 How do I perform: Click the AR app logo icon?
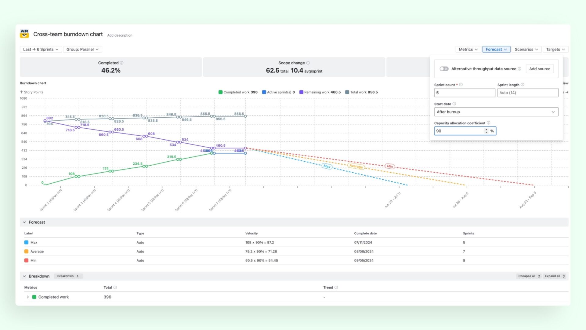point(24,34)
